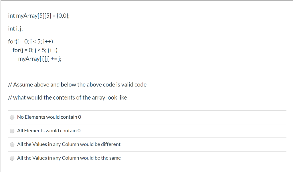Choose the "All Elements would contain 0" radio button

pos(12,131)
